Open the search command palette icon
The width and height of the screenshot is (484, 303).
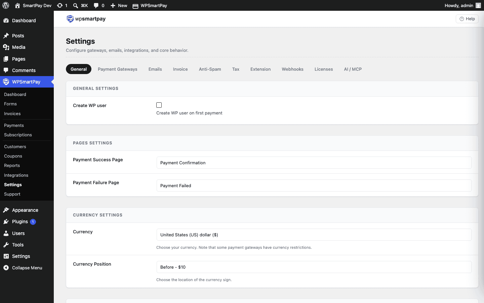click(76, 5)
